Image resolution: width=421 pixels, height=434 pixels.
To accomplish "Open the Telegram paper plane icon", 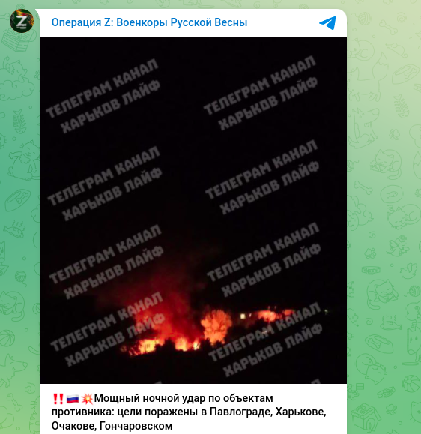I will click(x=327, y=23).
